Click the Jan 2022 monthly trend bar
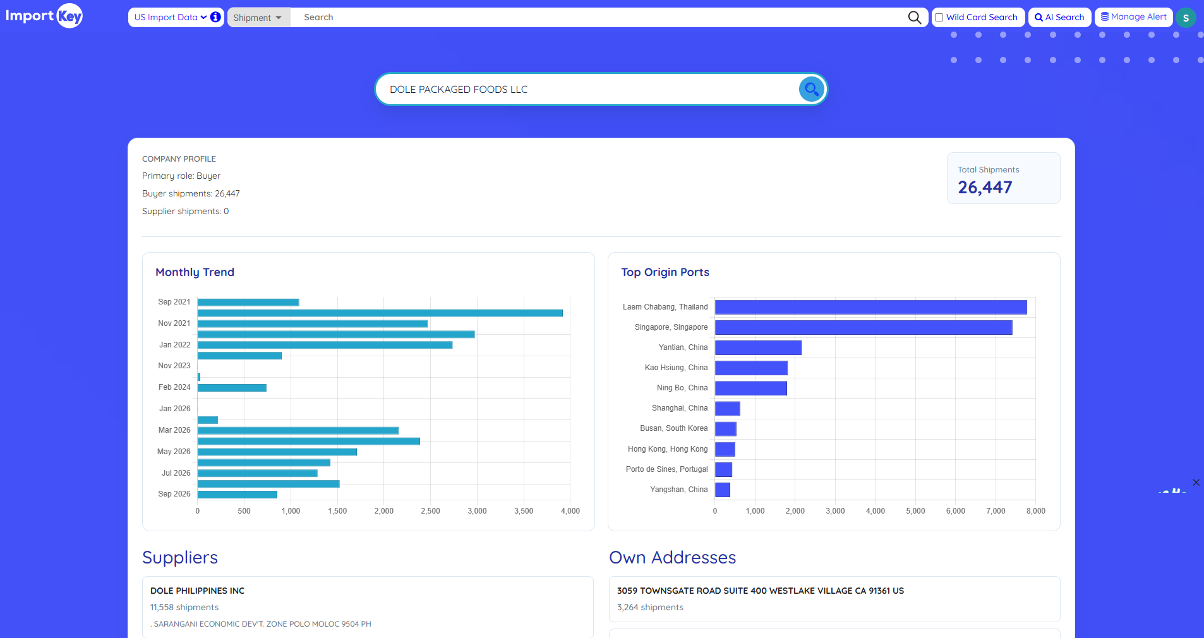 [x=325, y=345]
